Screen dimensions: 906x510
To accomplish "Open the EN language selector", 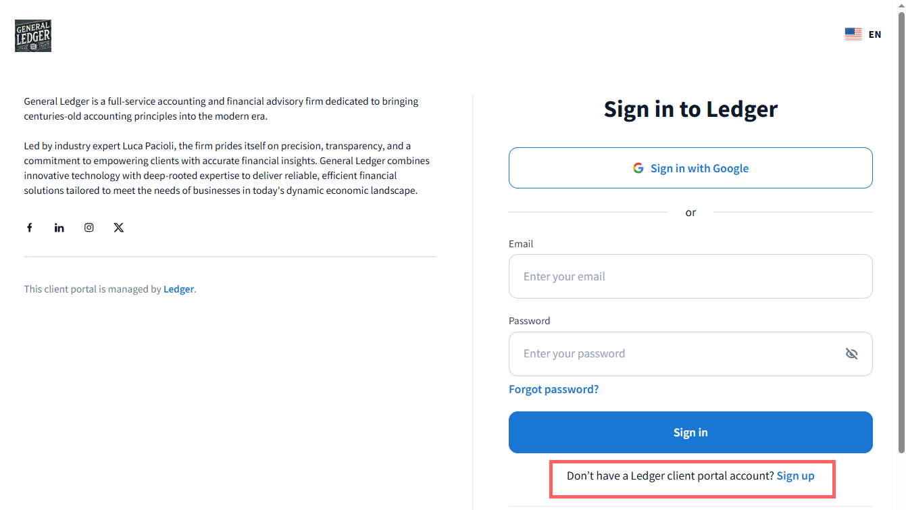I will point(875,34).
